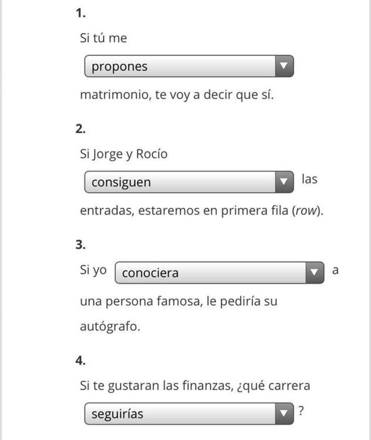Click the text 'Si tú me'
Screen dimensions: 371x440
click(x=103, y=38)
